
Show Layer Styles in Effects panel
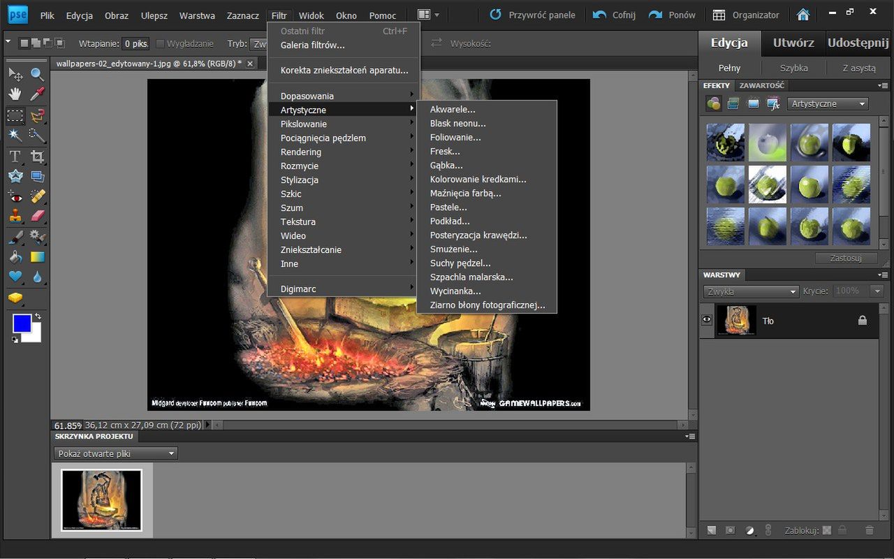coord(733,104)
